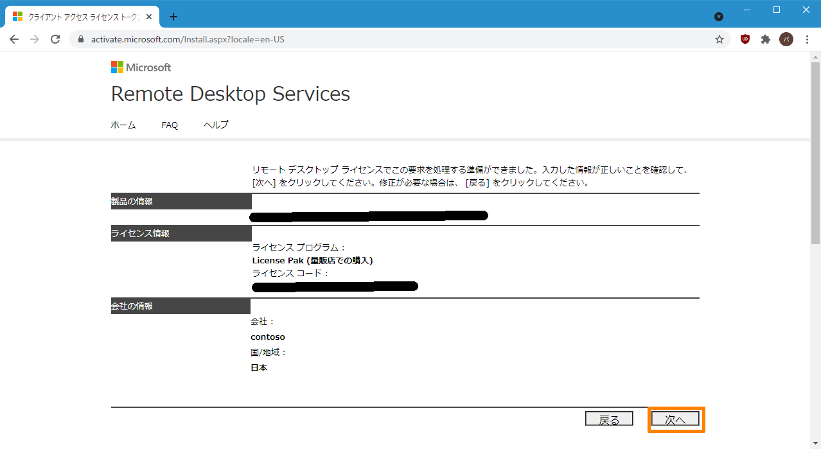821x449 pixels.
Task: Click the address bar URL field
Action: coord(398,39)
